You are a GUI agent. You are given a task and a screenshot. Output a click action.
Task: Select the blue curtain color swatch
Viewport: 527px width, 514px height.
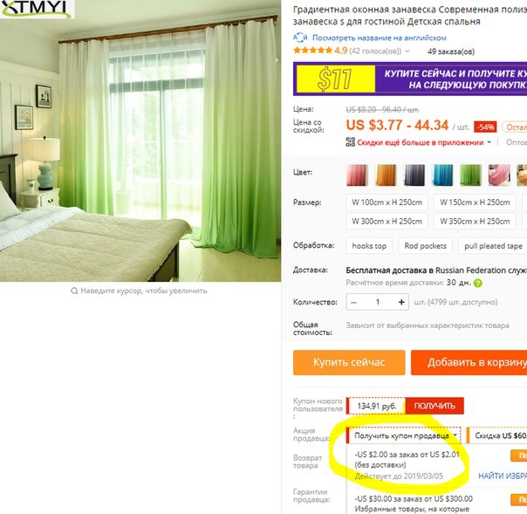tap(442, 175)
